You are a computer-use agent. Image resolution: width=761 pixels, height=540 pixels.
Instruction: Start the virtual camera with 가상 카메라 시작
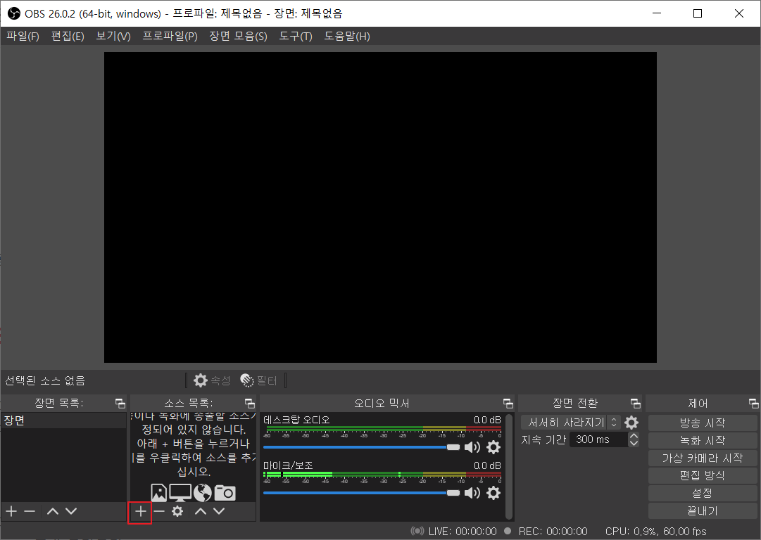[703, 458]
